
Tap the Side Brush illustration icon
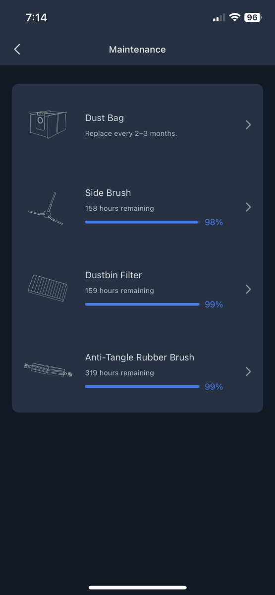(x=46, y=209)
